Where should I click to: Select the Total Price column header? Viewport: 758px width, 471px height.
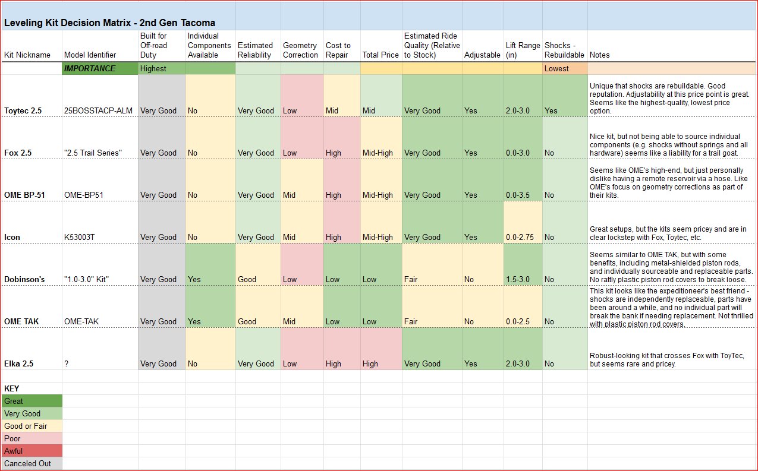coord(381,46)
